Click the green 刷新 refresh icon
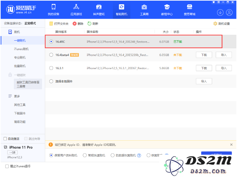The height and width of the screenshot is (177, 237). (89, 24)
